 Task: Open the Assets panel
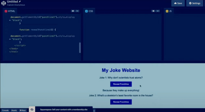click(x=14, y=110)
